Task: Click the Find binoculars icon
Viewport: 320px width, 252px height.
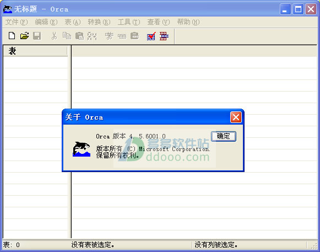Action: coord(92,36)
